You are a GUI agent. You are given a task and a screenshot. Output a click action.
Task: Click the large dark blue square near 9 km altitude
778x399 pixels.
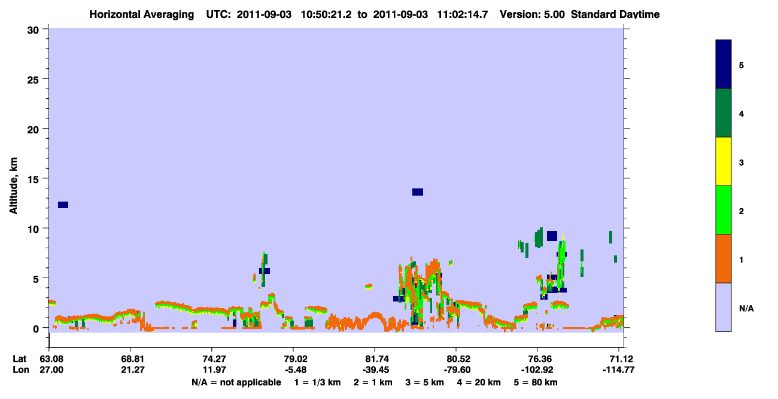point(552,236)
